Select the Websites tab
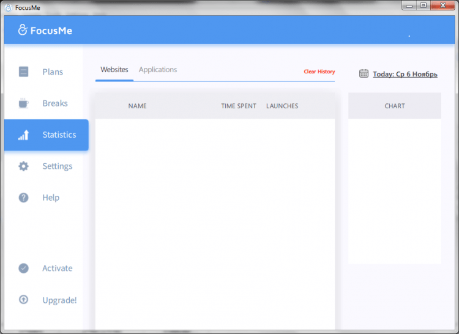This screenshot has height=334, width=459. coord(114,70)
